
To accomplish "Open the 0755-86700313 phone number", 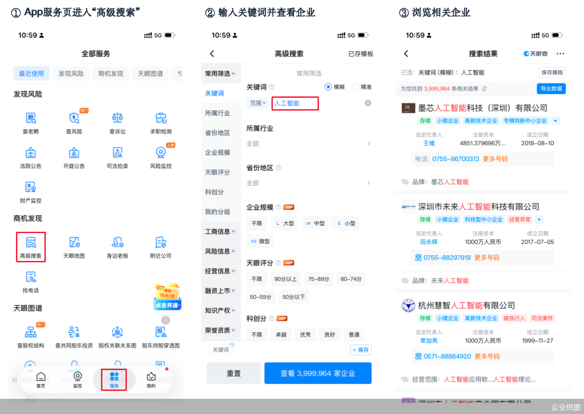I will [456, 159].
